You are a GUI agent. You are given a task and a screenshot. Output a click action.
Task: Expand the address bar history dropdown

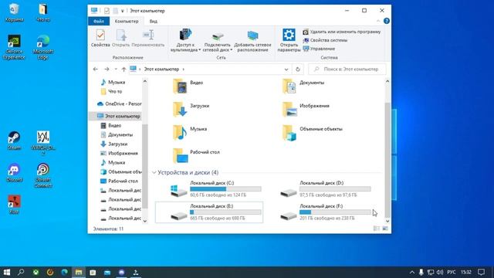coord(286,69)
